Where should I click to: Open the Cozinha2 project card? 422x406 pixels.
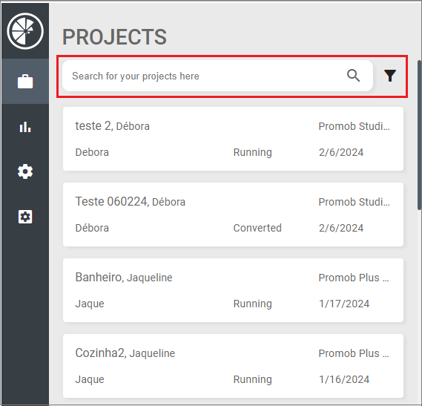[x=233, y=366]
